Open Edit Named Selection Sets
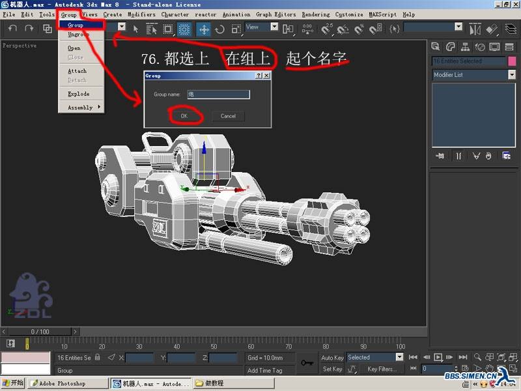 [395, 29]
